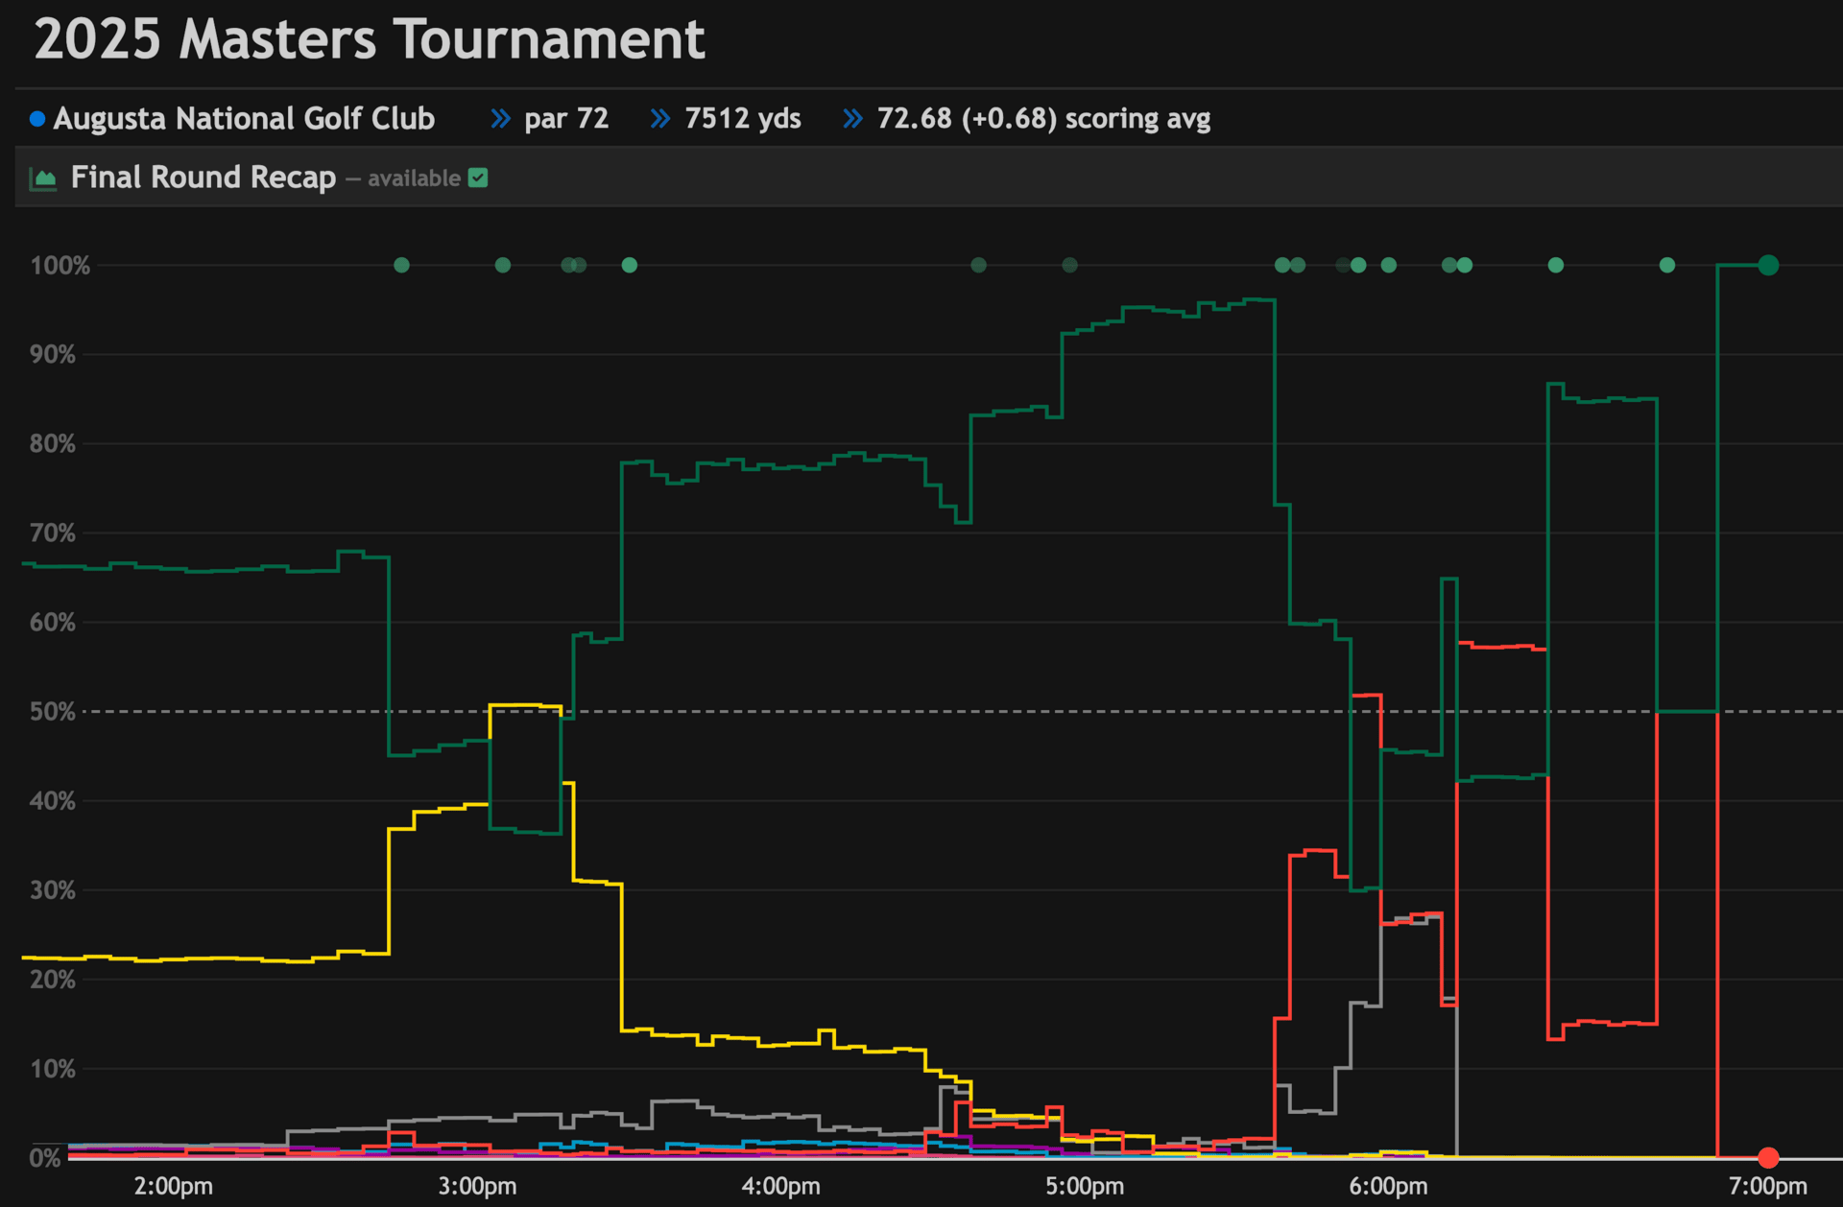This screenshot has height=1207, width=1843.
Task: Click the blue dot before Augusta National Golf Club
Action: coord(37,119)
